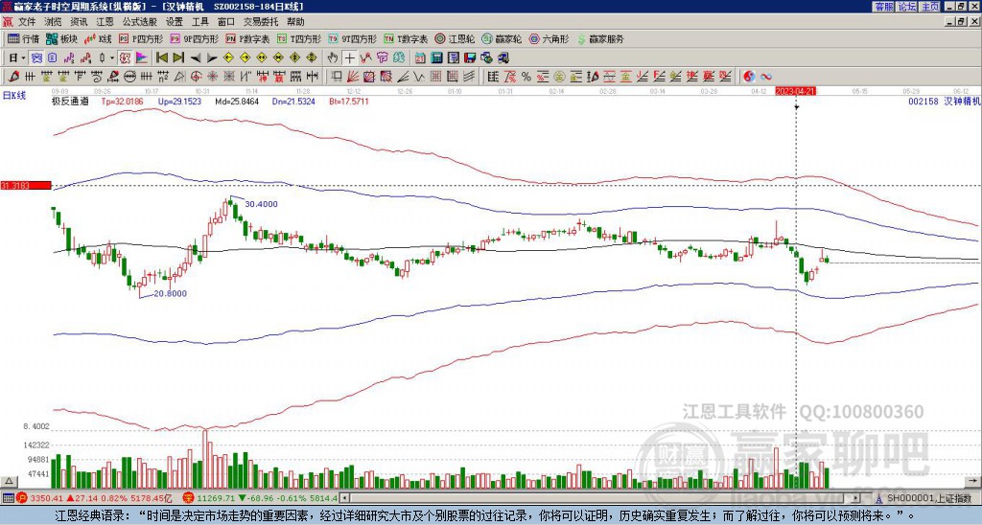
Task: Step chart right with black arrow
Action: point(212,57)
